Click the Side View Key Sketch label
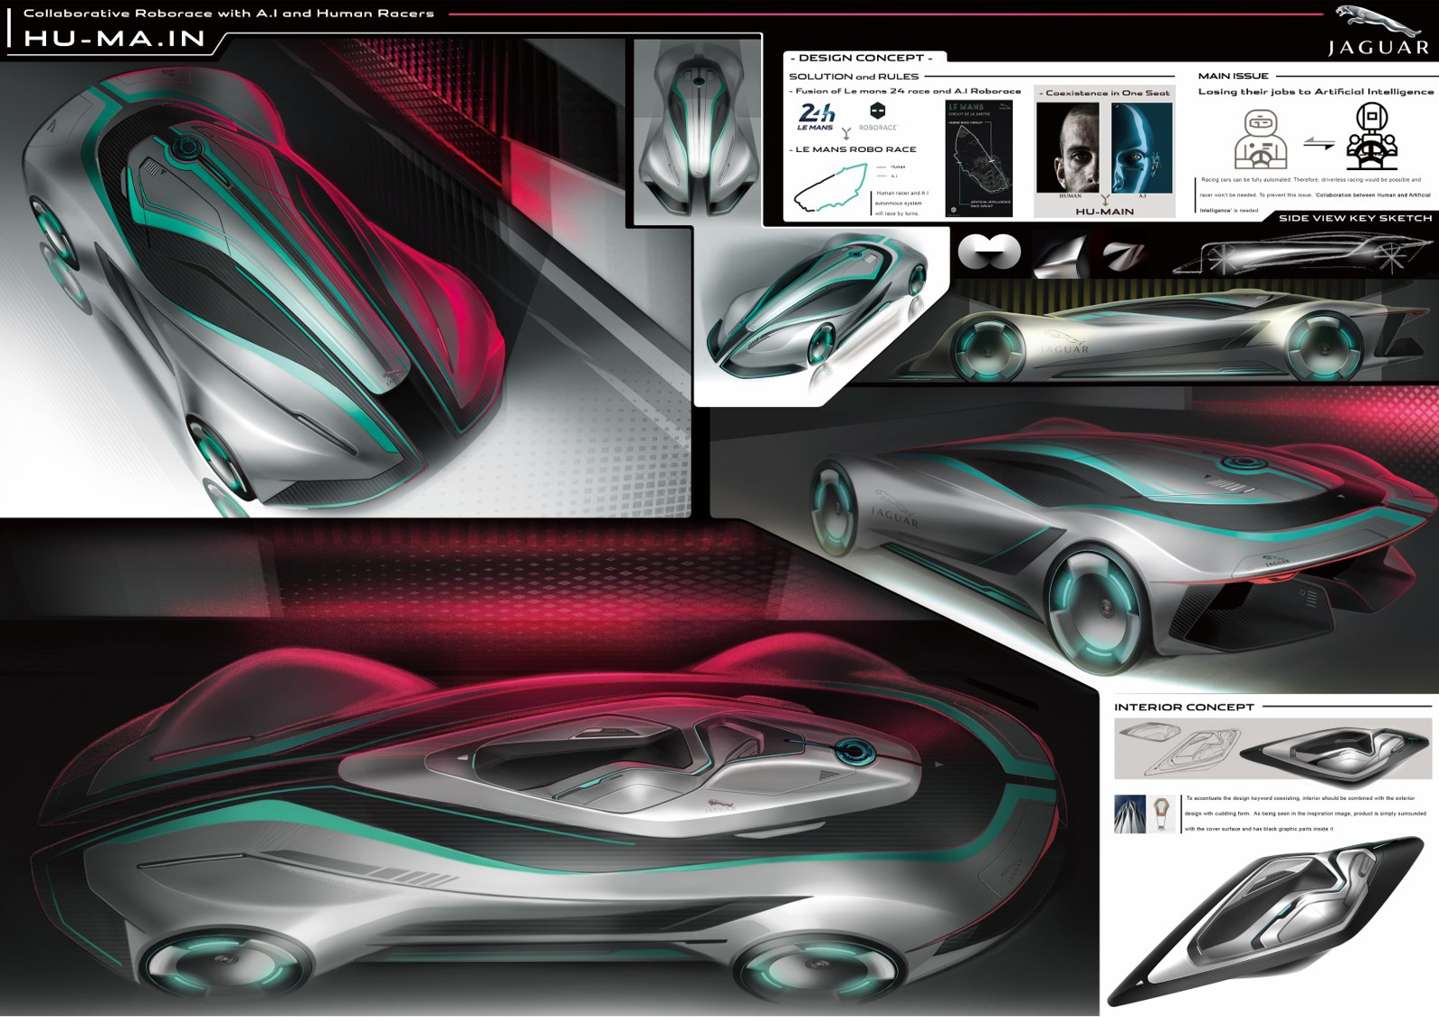This screenshot has width=1439, height=1017. (x=1355, y=218)
